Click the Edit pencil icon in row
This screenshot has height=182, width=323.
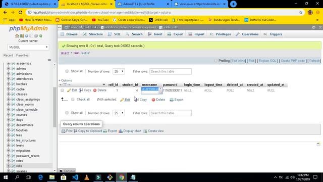click(x=69, y=90)
